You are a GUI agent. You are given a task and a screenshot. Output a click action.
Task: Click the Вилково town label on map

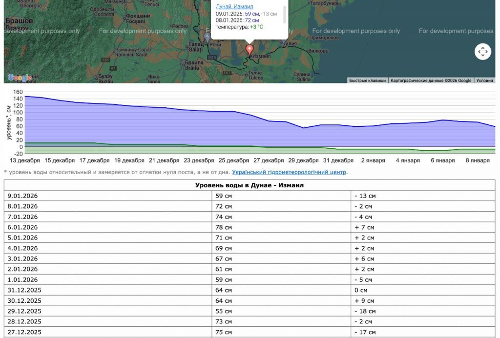pos(318,51)
